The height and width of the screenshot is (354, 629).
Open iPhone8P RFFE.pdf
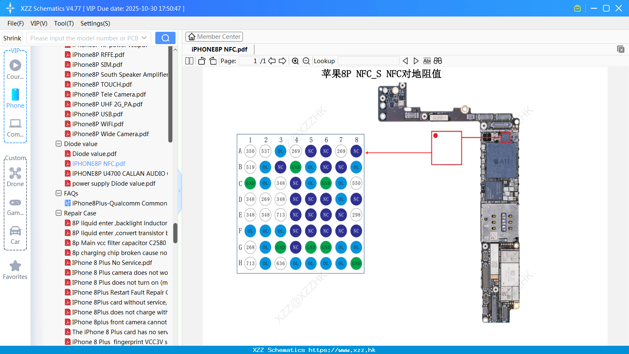(x=98, y=54)
